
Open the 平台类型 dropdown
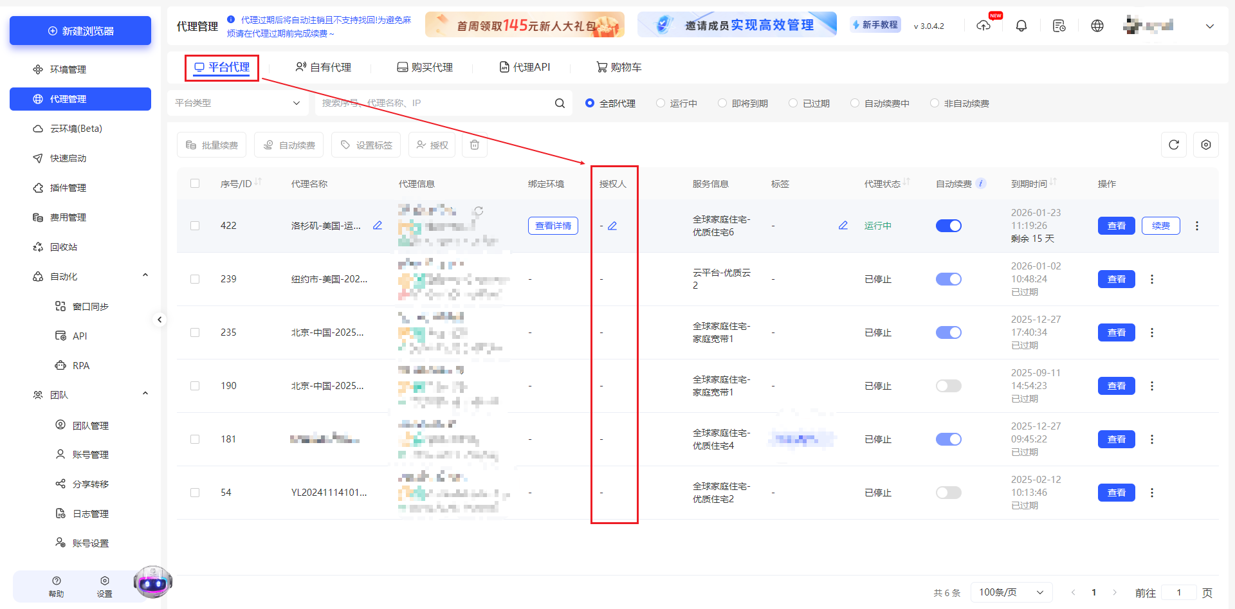coord(238,102)
